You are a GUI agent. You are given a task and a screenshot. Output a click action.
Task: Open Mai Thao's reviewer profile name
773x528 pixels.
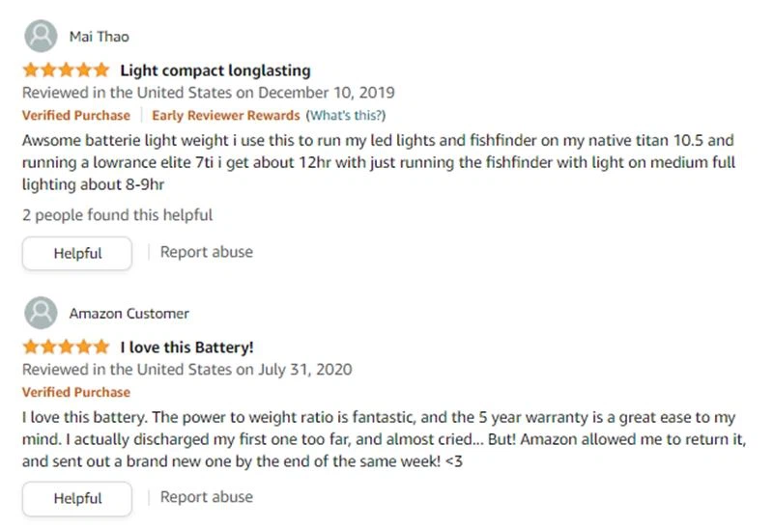pyautogui.click(x=99, y=37)
